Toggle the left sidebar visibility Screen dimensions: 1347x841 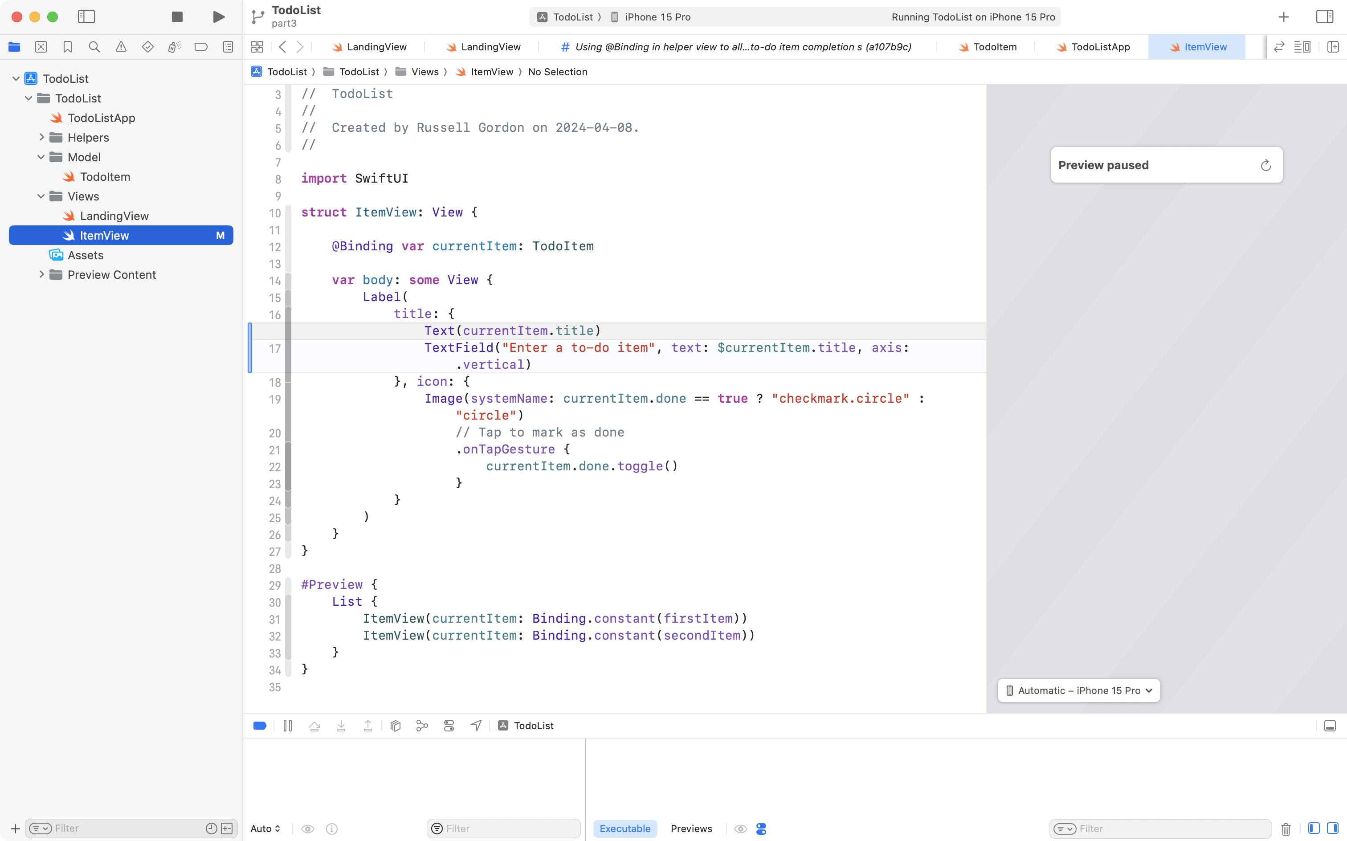tap(86, 16)
